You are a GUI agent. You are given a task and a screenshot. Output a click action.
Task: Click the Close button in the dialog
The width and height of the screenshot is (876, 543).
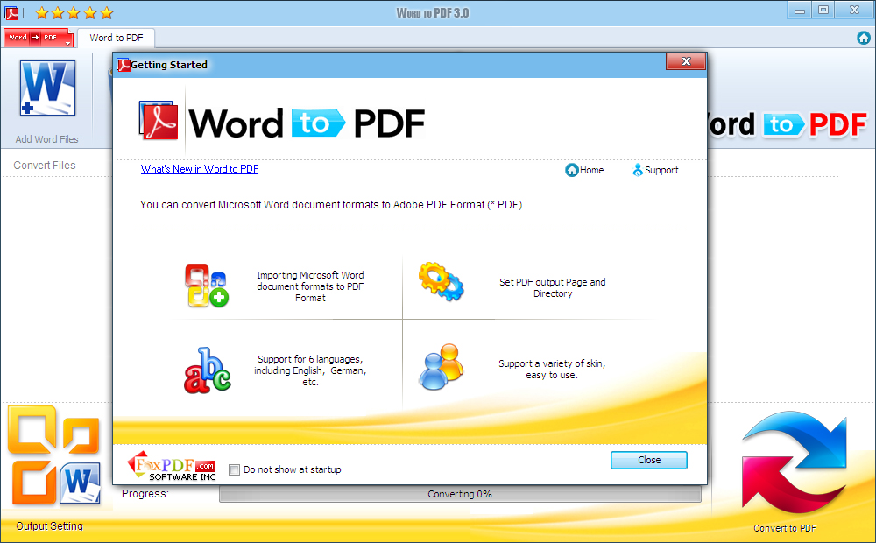tap(648, 460)
